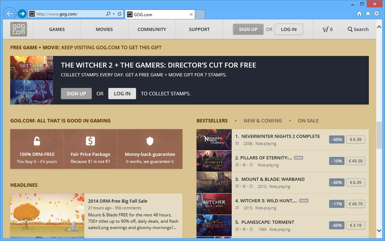Open the Favorites star icon
This screenshot has height=241, width=385.
tap(368, 13)
